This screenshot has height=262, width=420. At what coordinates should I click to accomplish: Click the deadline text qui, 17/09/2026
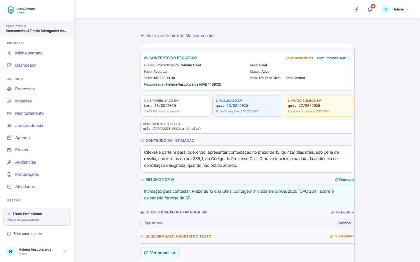(172, 129)
